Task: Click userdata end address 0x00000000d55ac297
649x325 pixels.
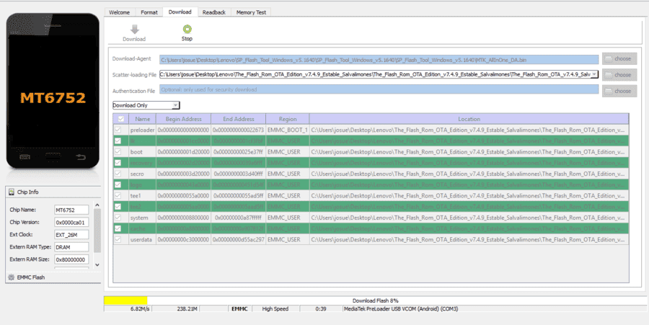Action: 239,239
